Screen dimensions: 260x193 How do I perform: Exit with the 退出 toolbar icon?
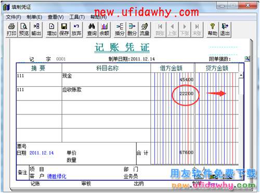[225, 30]
